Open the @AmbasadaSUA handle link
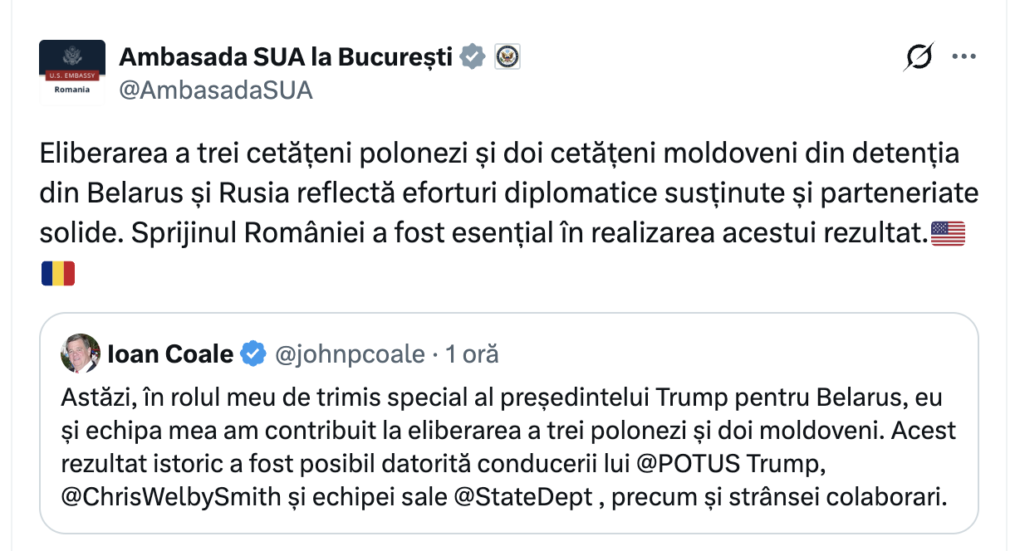 (216, 90)
